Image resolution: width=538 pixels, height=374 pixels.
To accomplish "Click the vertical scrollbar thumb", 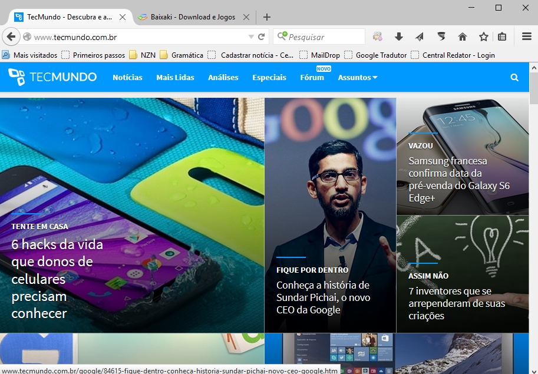I will click(533, 88).
